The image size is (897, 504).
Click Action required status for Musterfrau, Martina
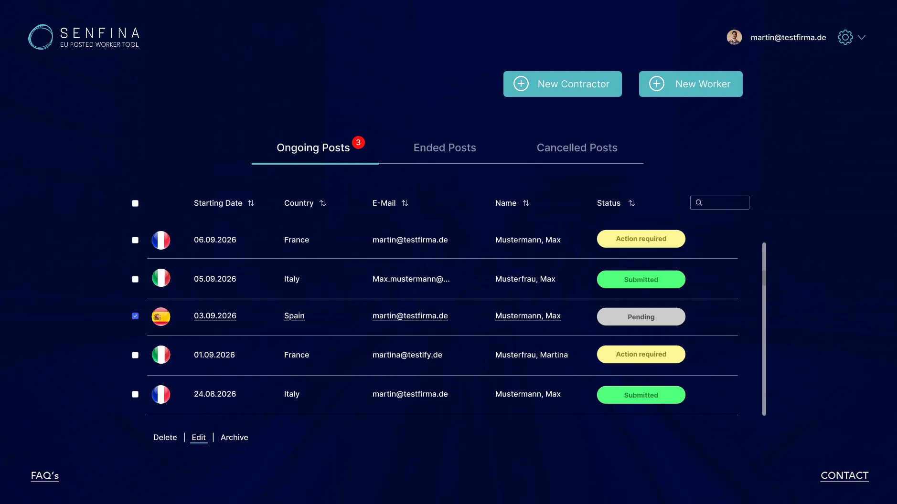tap(641, 354)
